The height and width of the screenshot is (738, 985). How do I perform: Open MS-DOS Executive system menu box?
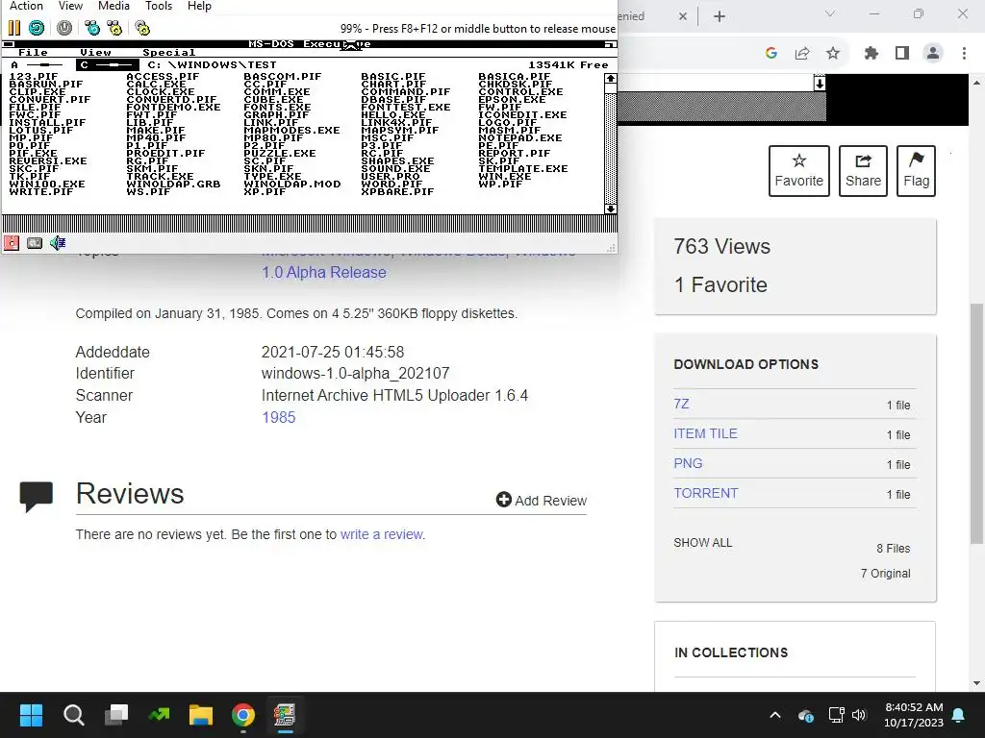click(x=8, y=44)
